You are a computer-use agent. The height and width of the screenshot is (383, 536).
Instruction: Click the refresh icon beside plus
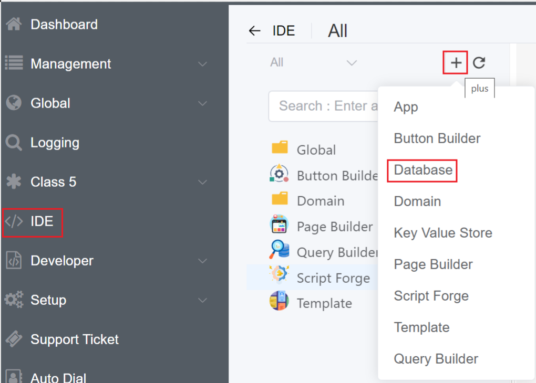(x=479, y=63)
